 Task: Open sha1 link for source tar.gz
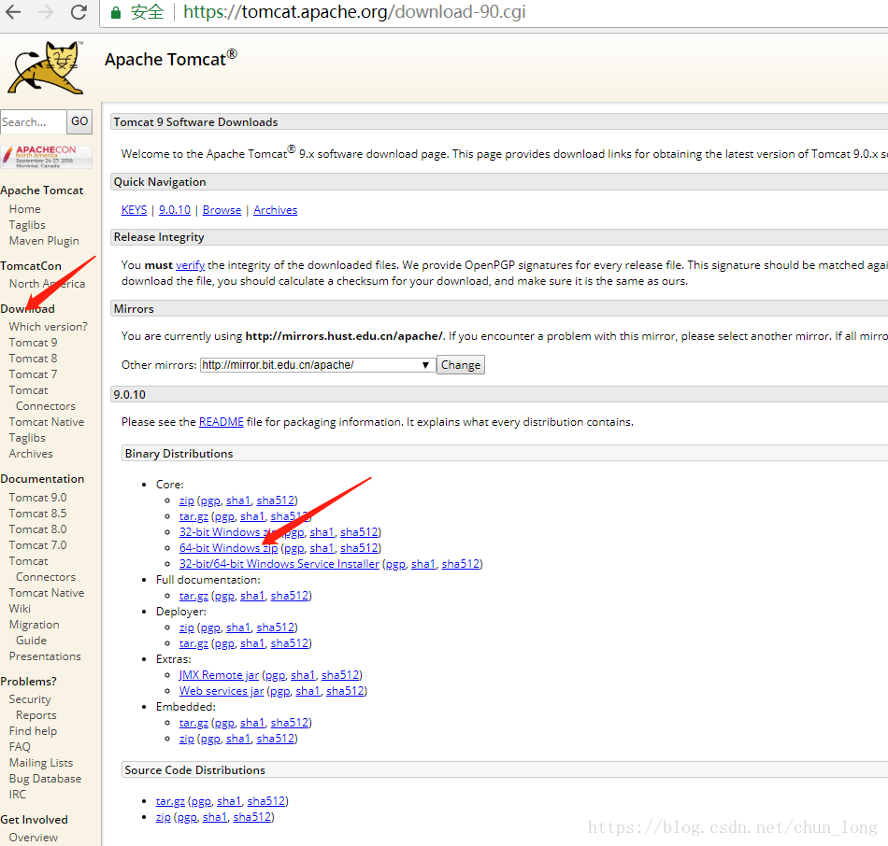(229, 801)
